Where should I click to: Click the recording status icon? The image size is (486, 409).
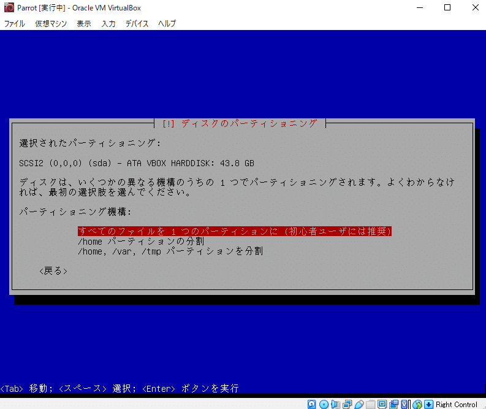click(x=394, y=404)
